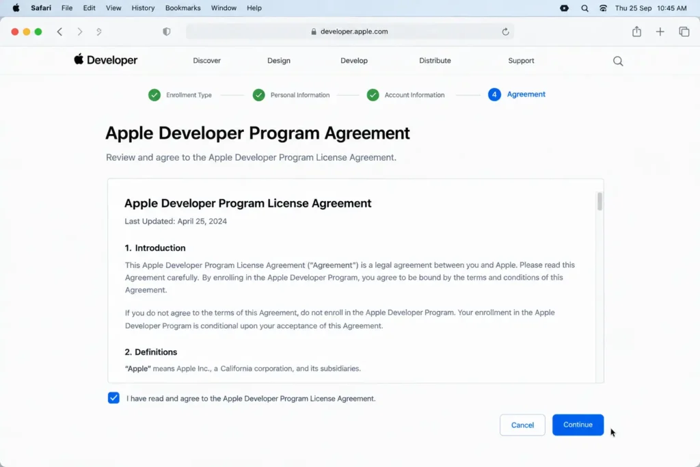The width and height of the screenshot is (700, 467).
Task: Click the screen recording status icon
Action: point(564,8)
